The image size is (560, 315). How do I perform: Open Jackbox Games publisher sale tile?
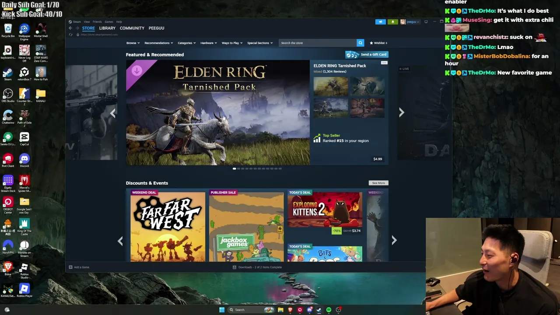point(246,226)
